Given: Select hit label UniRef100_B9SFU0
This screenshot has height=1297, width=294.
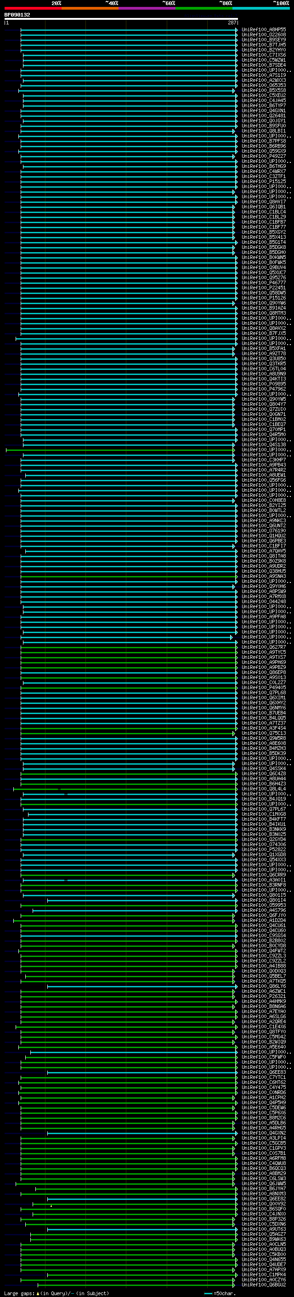Looking at the screenshot, I should (264, 126).
